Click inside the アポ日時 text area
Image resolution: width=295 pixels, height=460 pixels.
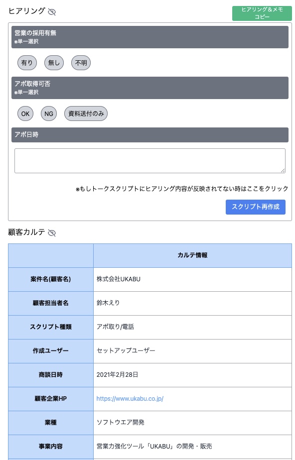[x=149, y=160]
